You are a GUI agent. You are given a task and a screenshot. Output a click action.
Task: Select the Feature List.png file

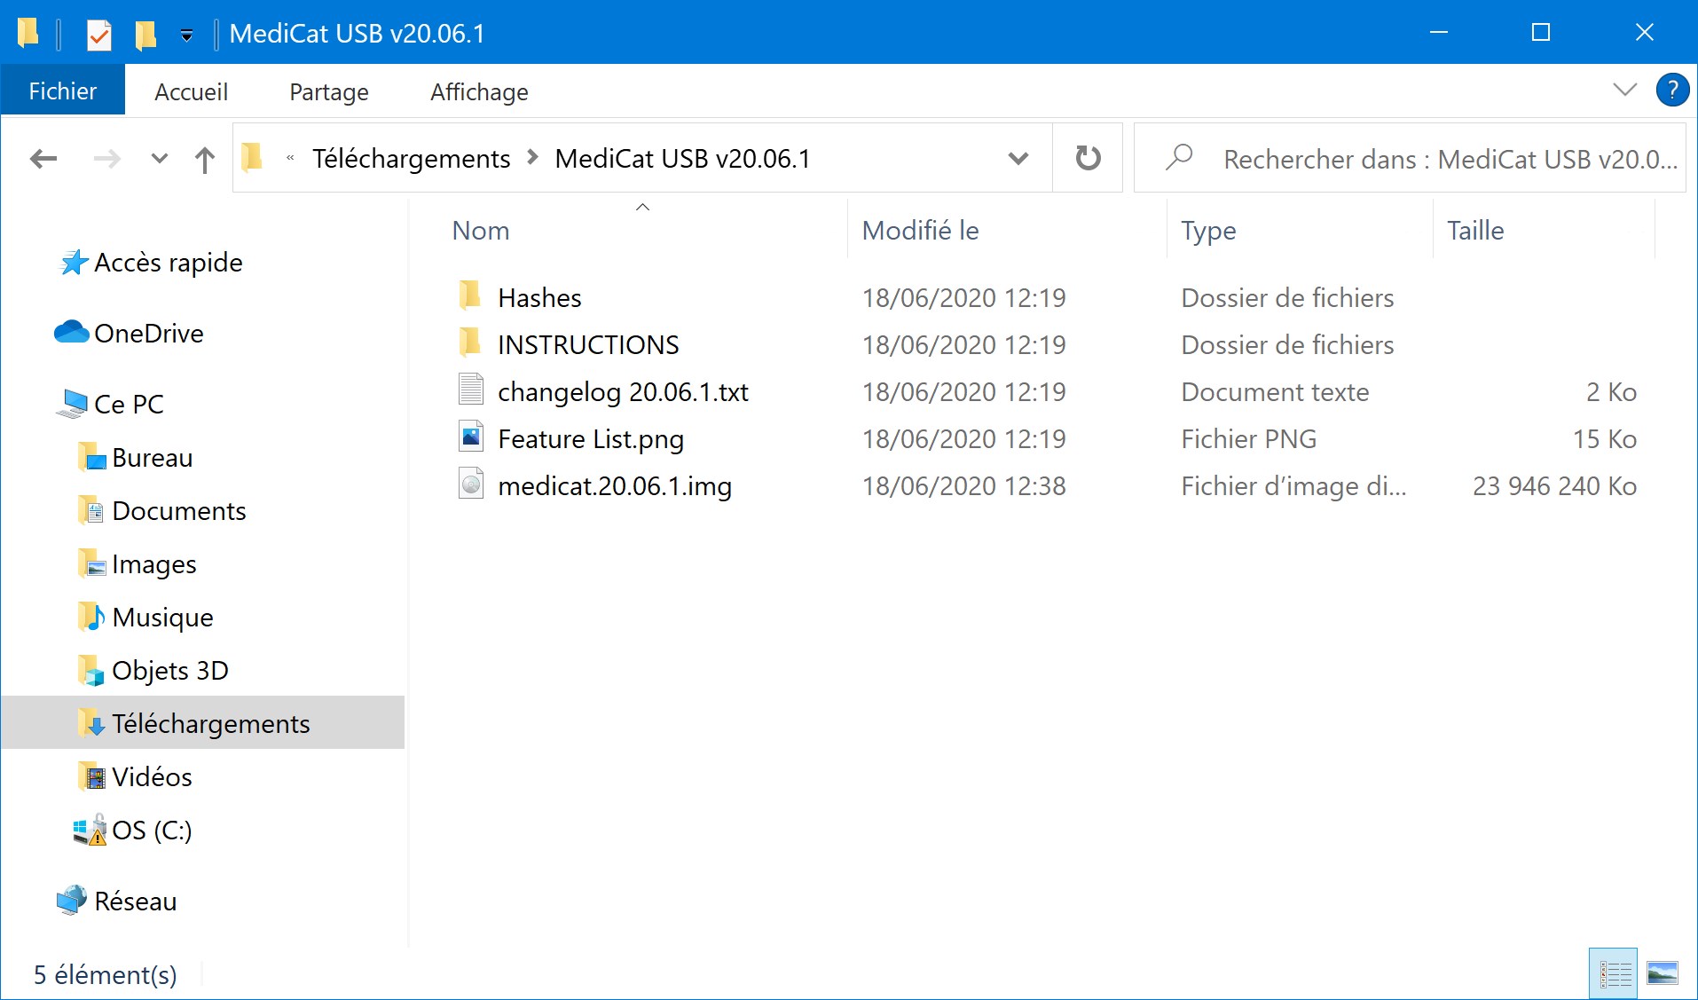(591, 439)
